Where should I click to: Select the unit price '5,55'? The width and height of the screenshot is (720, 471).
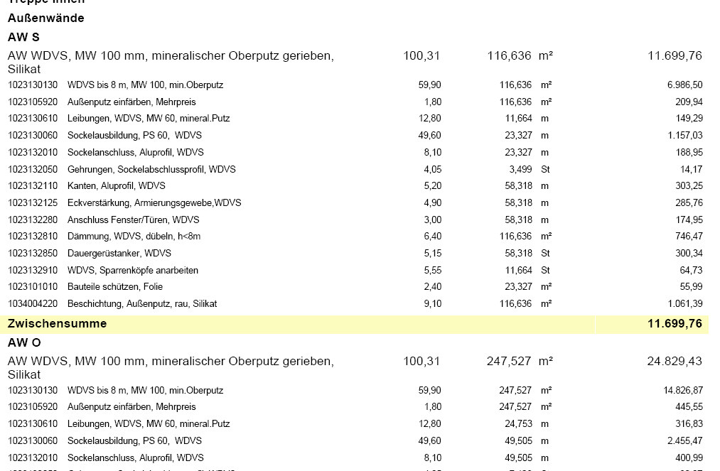click(x=432, y=271)
